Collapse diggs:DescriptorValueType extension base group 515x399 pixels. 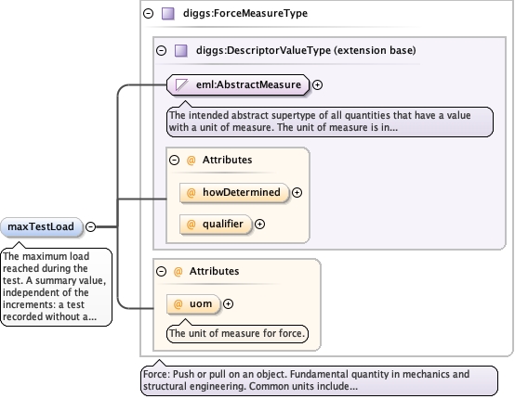click(x=161, y=50)
